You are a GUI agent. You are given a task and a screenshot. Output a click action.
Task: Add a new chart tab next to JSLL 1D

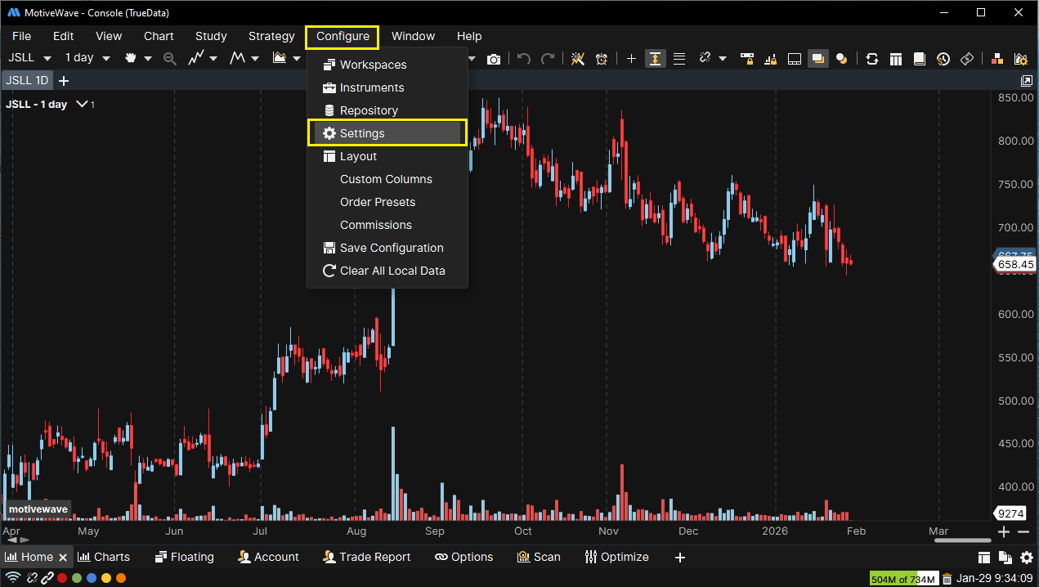[x=64, y=80]
